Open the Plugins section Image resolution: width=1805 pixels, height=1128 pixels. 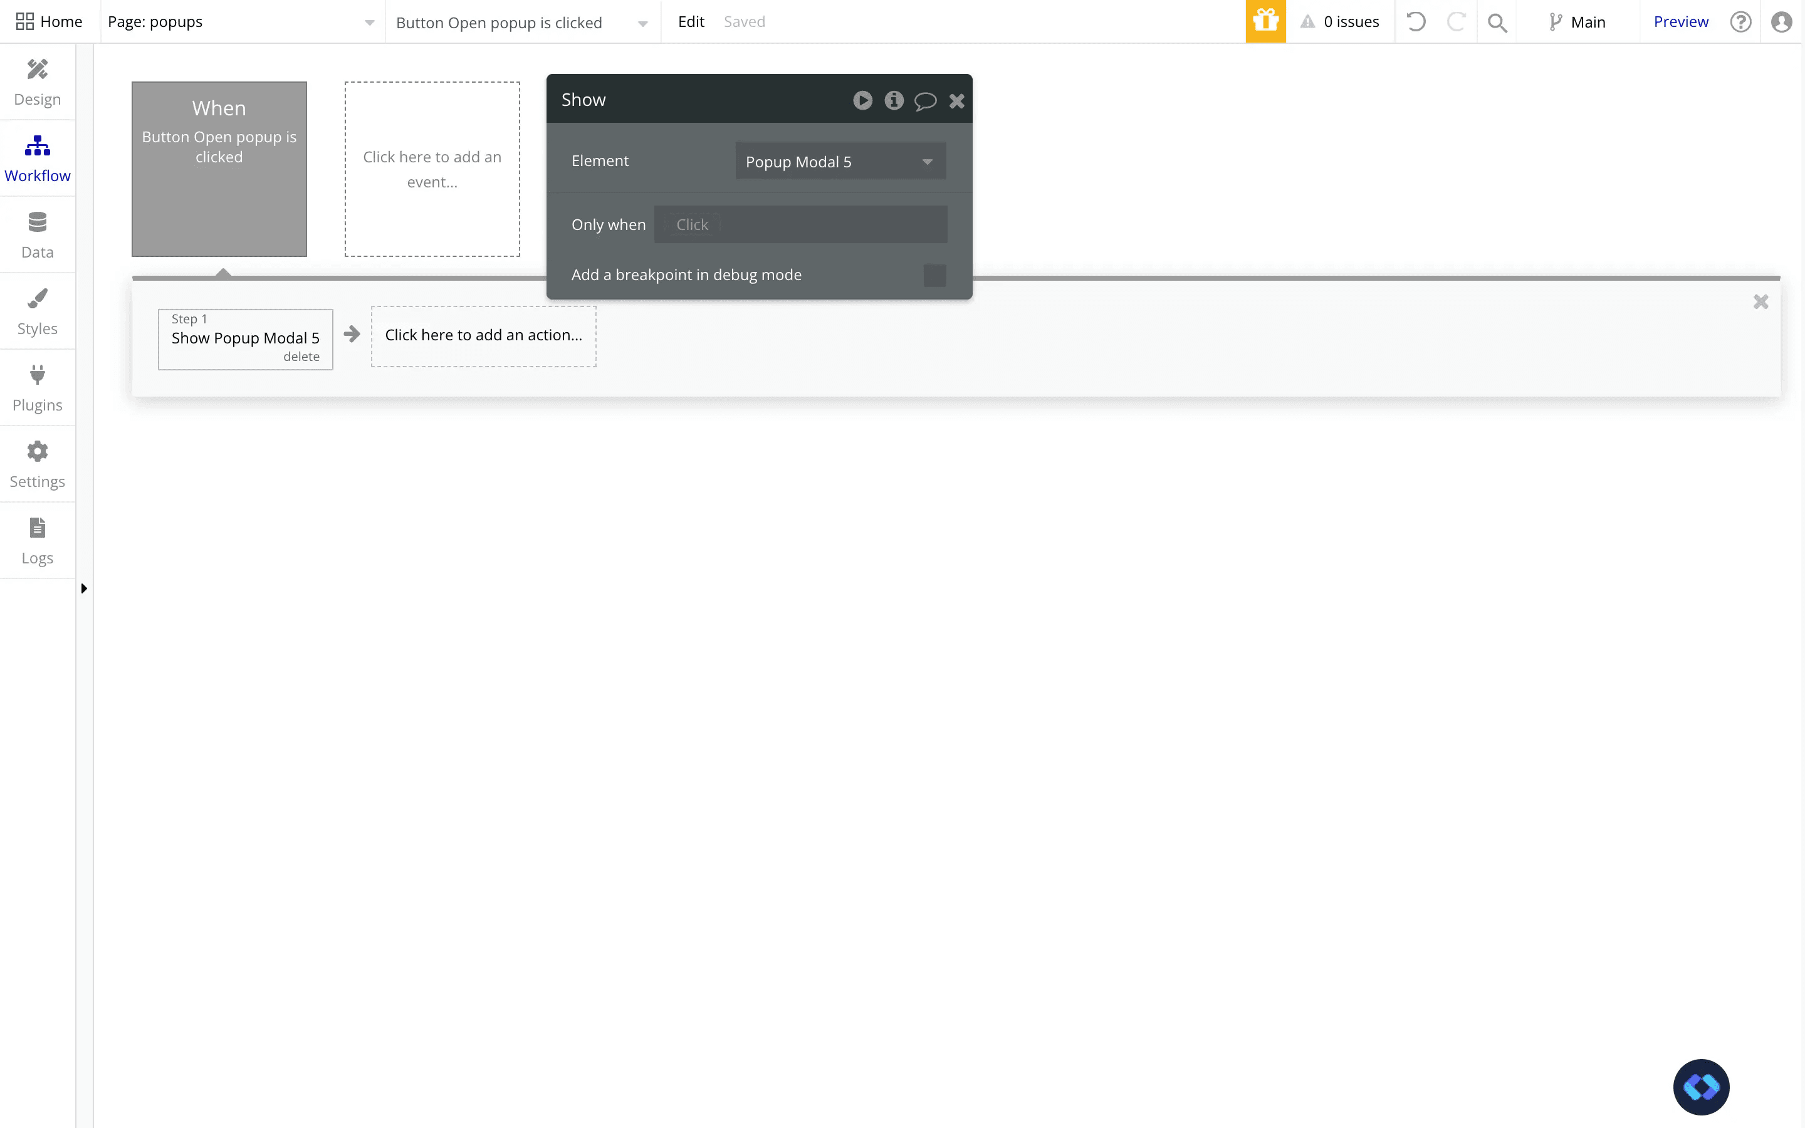[x=38, y=387]
